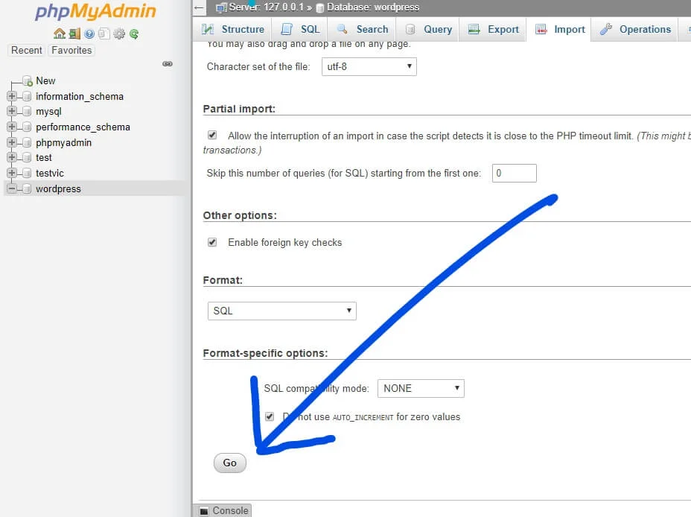
Task: Select wordpress database name in tree
Action: (58, 189)
